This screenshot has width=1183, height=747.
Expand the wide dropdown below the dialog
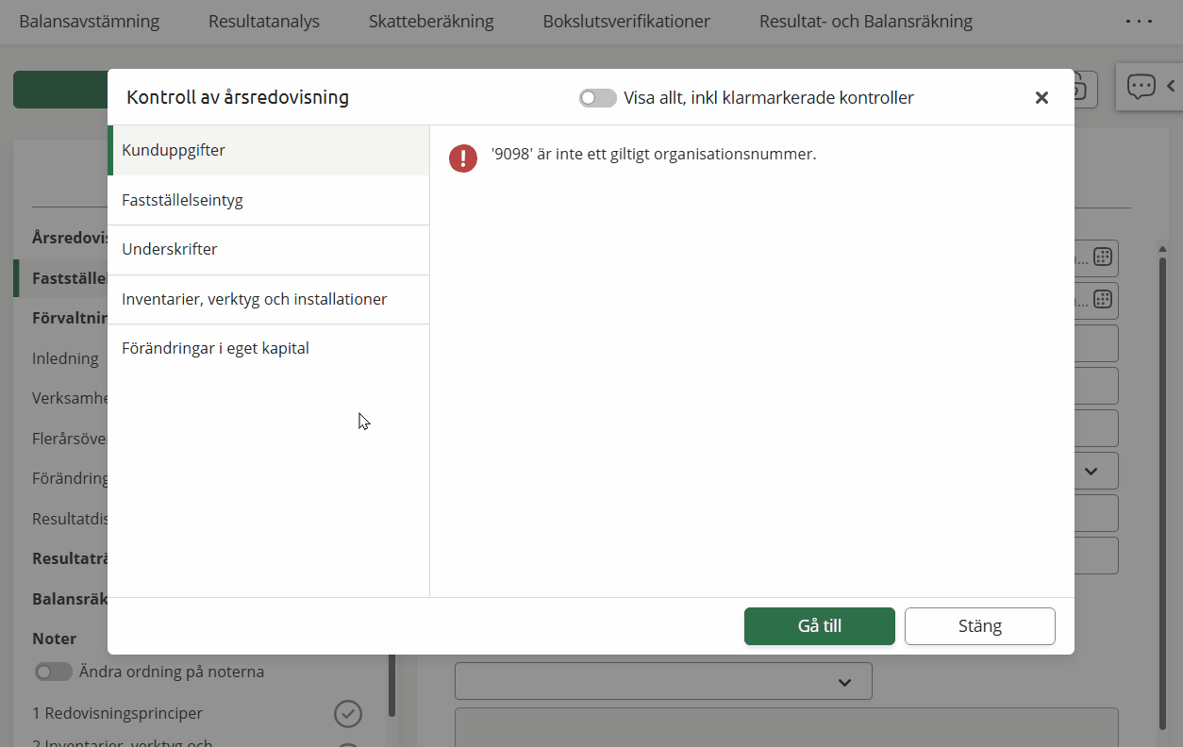[663, 681]
